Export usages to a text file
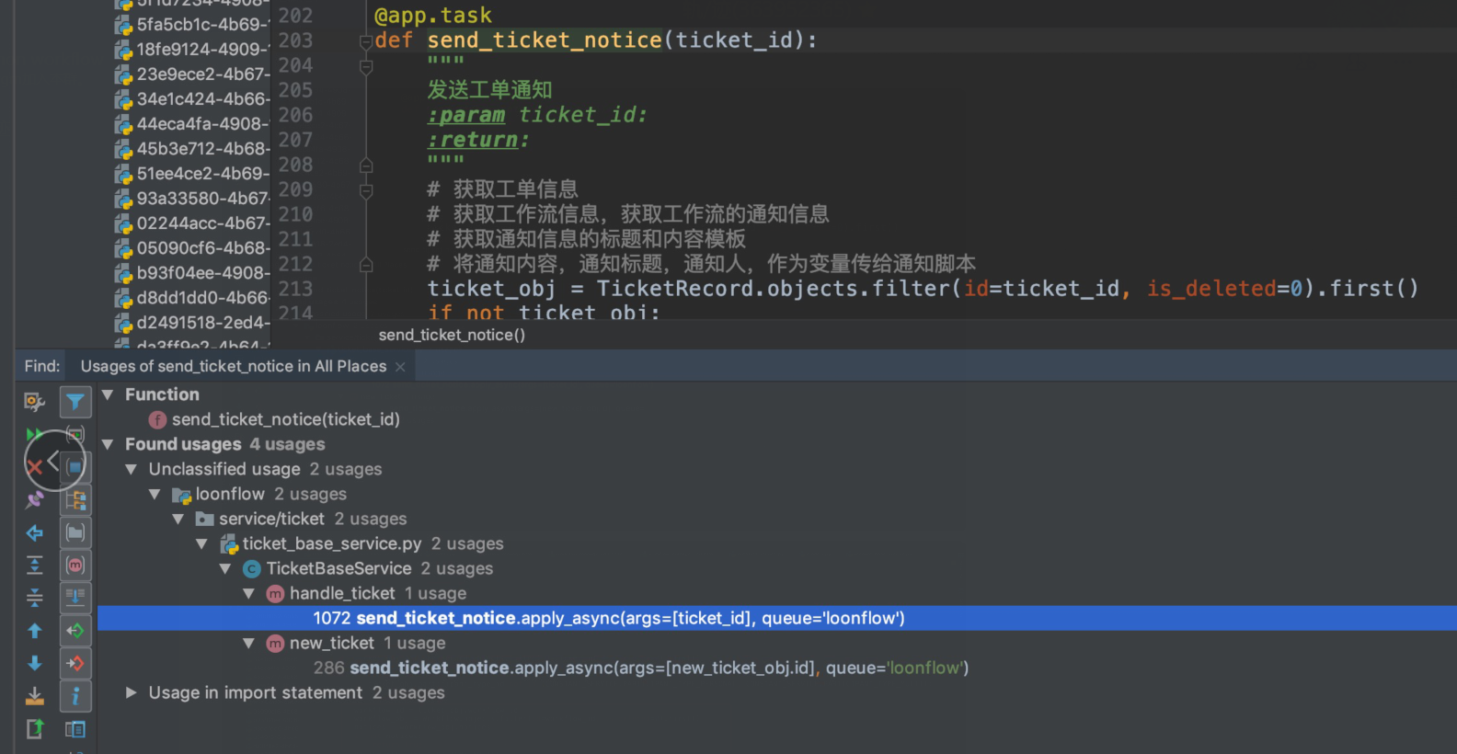 (x=35, y=696)
